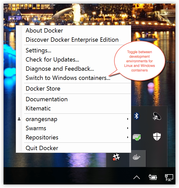The height and width of the screenshot is (188, 179).
Task: Launch Kitematic from the menu
Action: pyautogui.click(x=38, y=108)
